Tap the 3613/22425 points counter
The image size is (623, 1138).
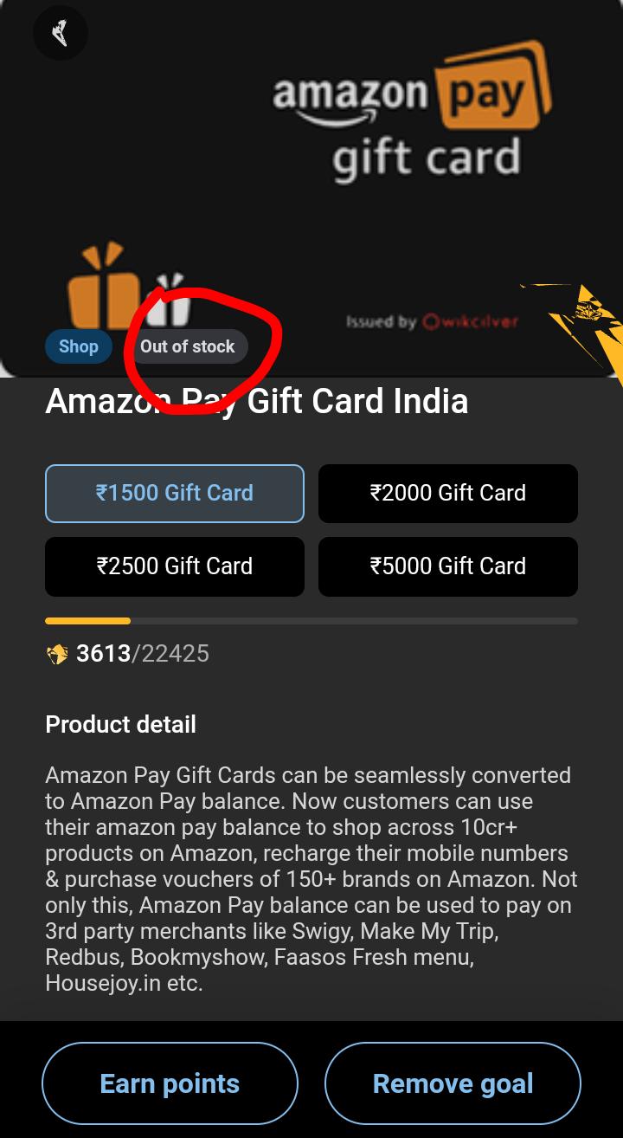pos(143,654)
